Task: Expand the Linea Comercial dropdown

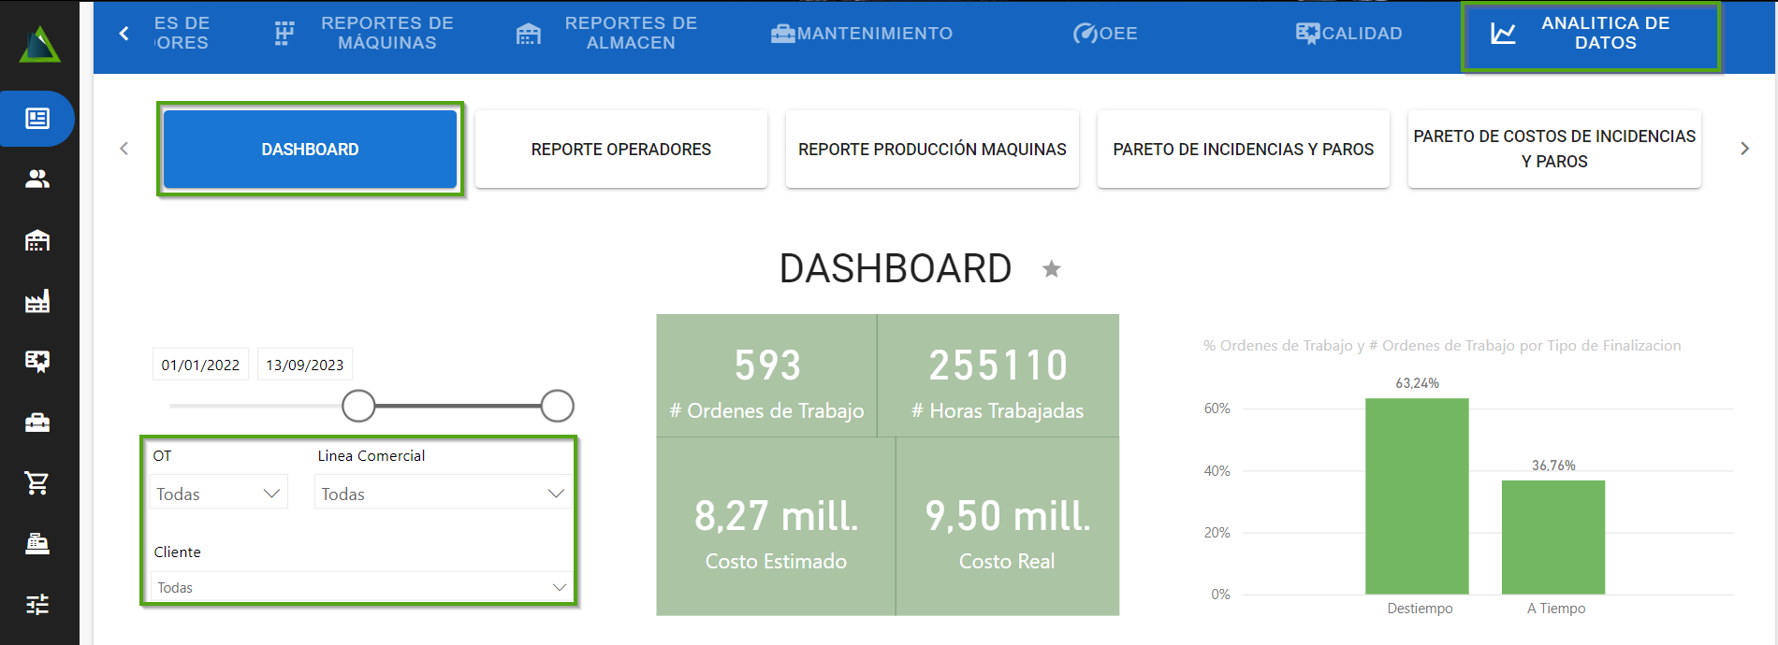Action: 443,494
